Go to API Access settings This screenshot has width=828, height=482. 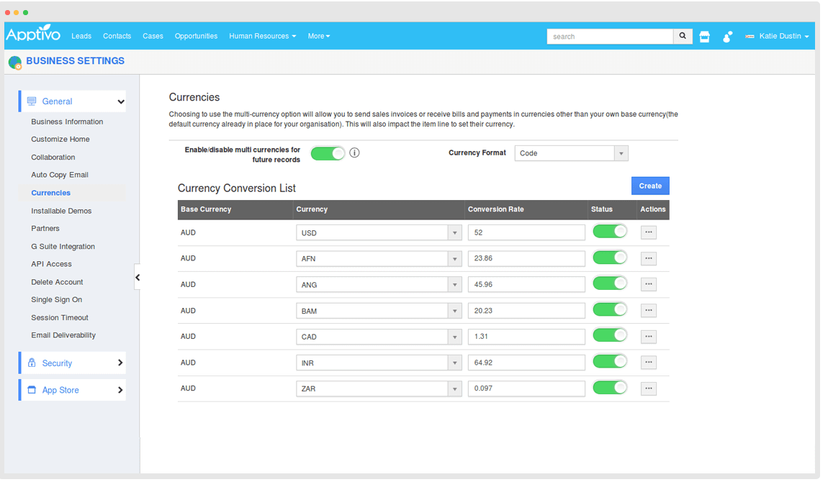[x=51, y=264]
